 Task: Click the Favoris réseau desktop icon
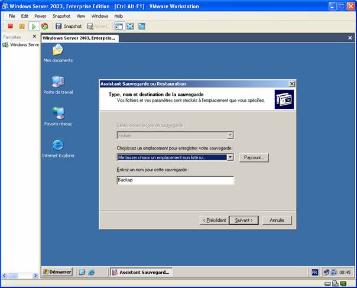(x=59, y=117)
